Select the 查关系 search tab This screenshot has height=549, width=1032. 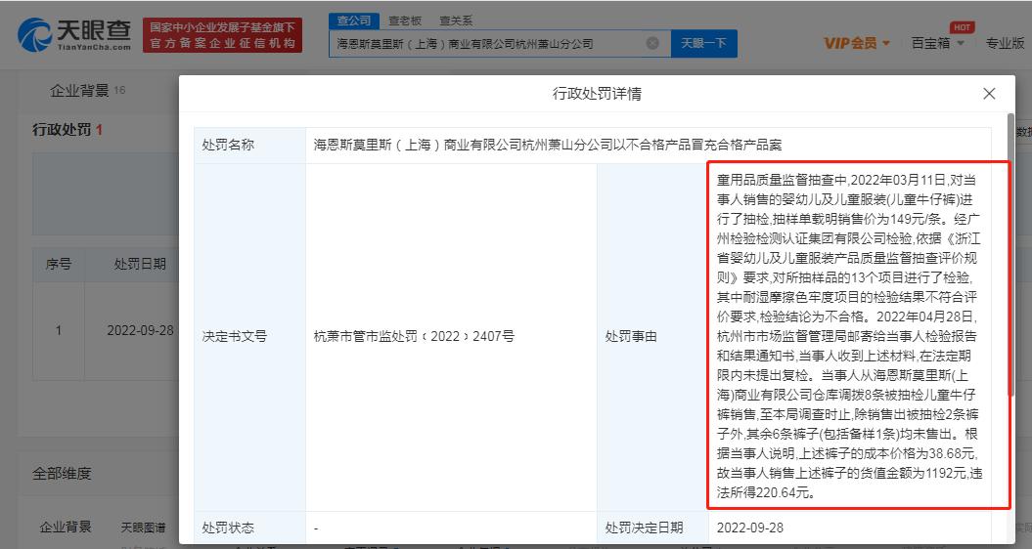coord(456,21)
